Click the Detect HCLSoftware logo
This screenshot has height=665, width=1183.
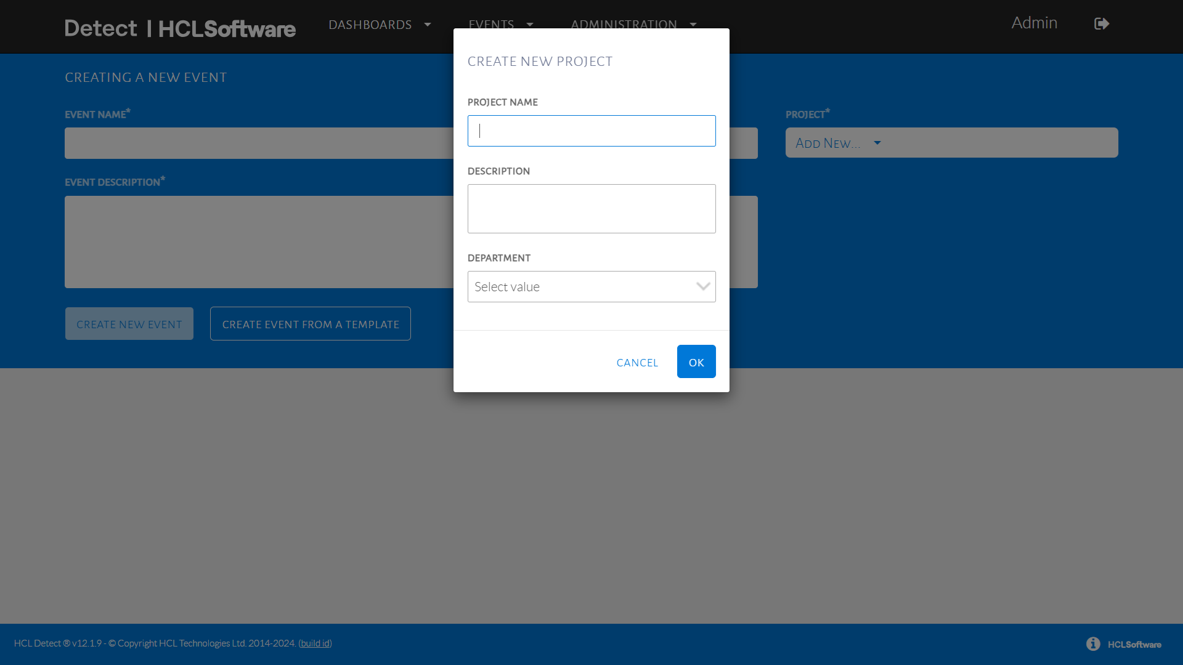click(x=180, y=28)
